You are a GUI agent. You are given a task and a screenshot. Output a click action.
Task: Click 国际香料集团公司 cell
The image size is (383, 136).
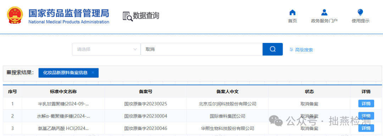[x=227, y=116]
